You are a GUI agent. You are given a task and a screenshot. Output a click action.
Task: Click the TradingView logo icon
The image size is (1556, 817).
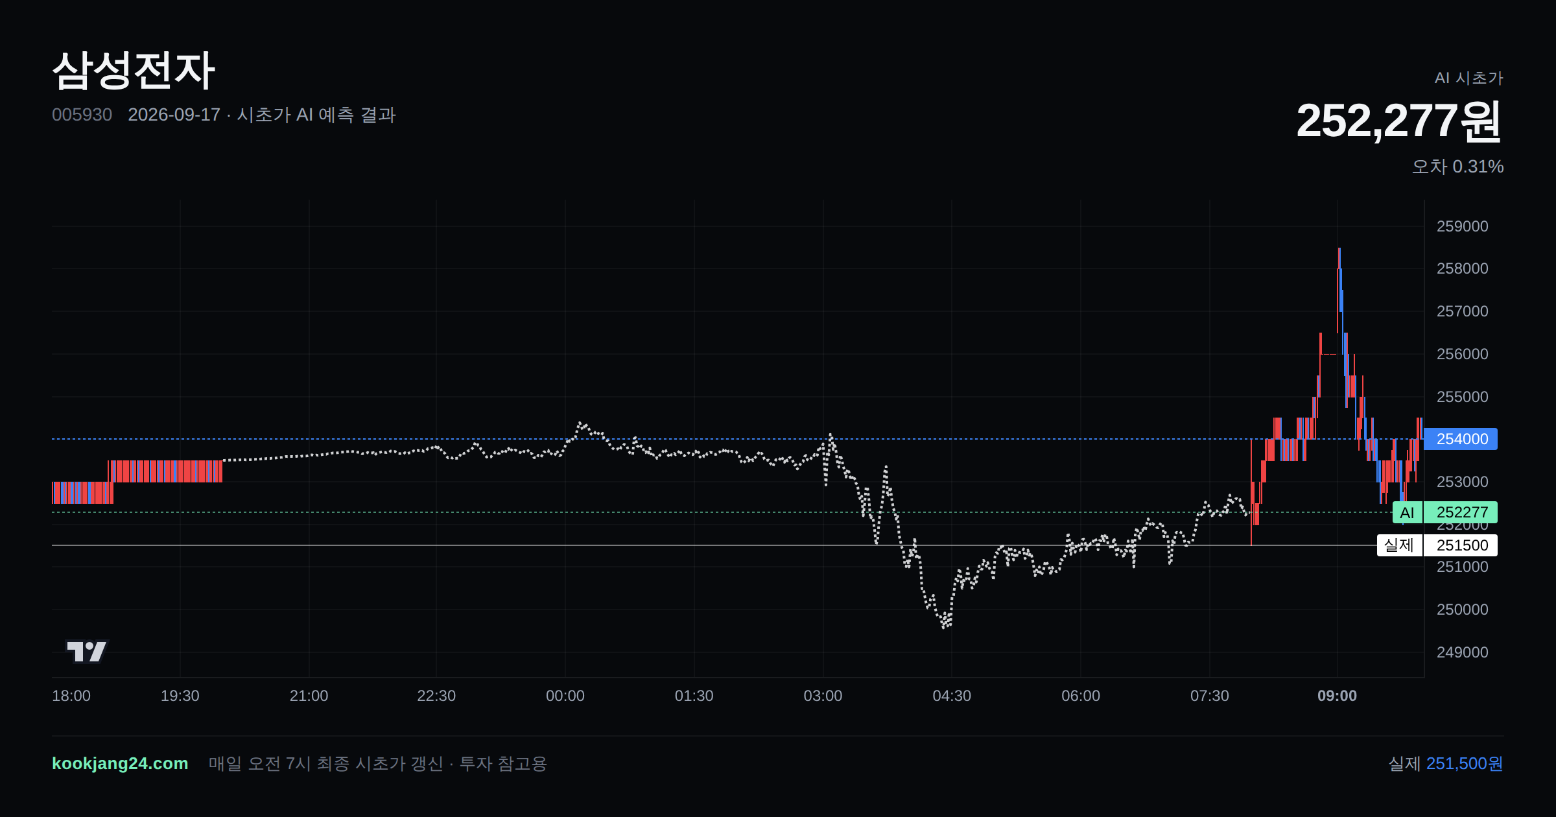pyautogui.click(x=87, y=651)
